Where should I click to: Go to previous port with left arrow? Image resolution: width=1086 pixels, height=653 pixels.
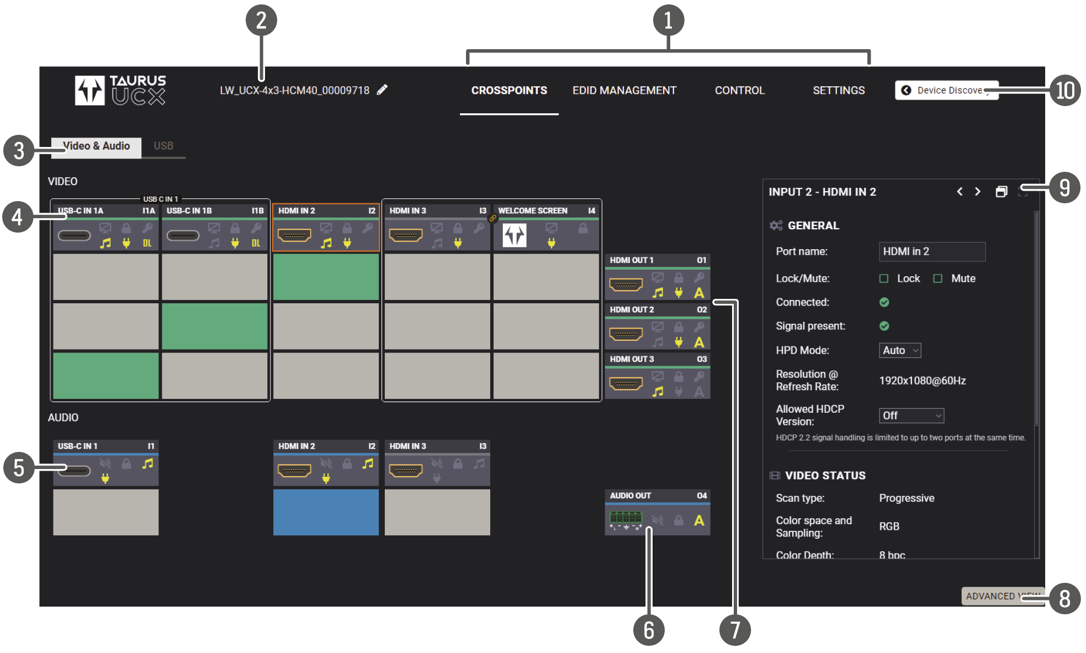pyautogui.click(x=960, y=192)
